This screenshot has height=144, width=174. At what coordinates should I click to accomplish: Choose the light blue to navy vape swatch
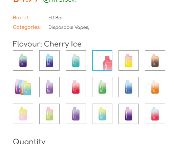tap(49, 60)
